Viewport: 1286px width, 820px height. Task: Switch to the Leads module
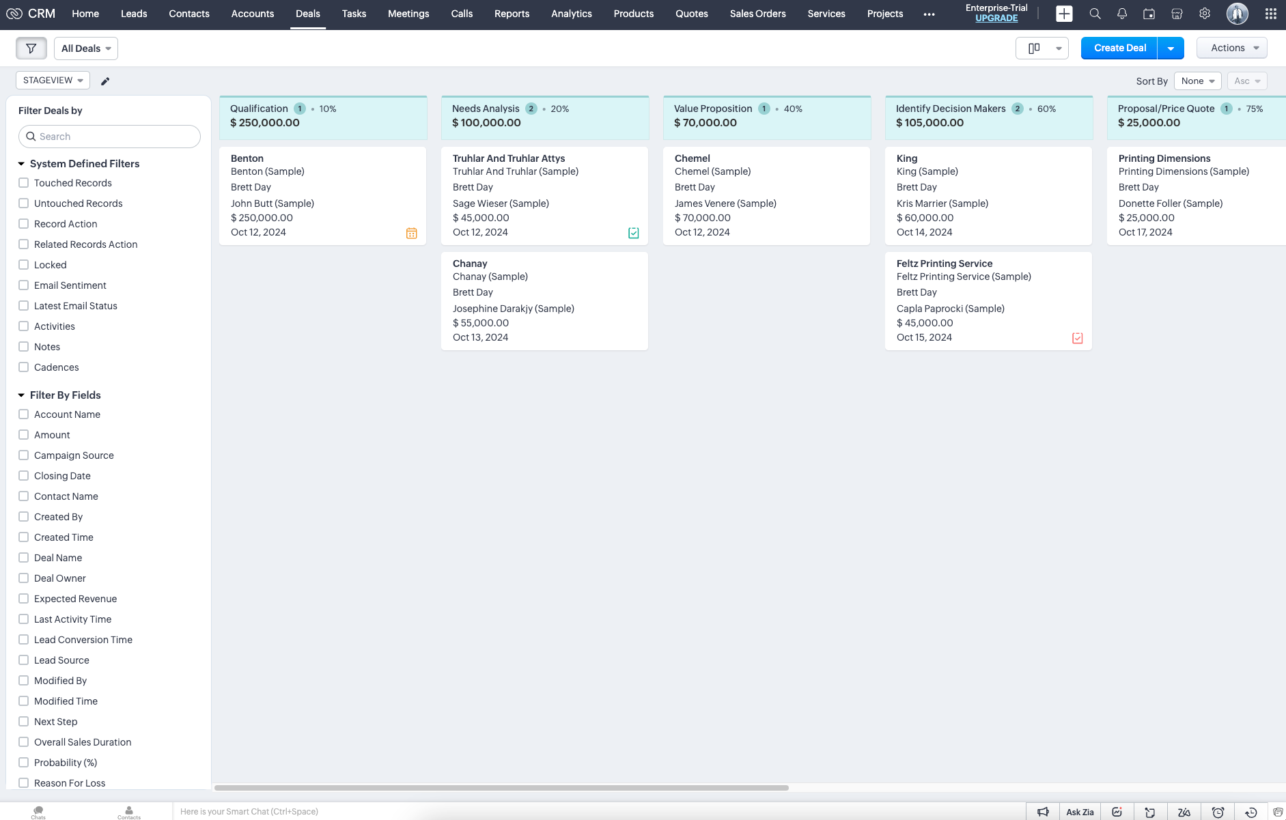134,14
